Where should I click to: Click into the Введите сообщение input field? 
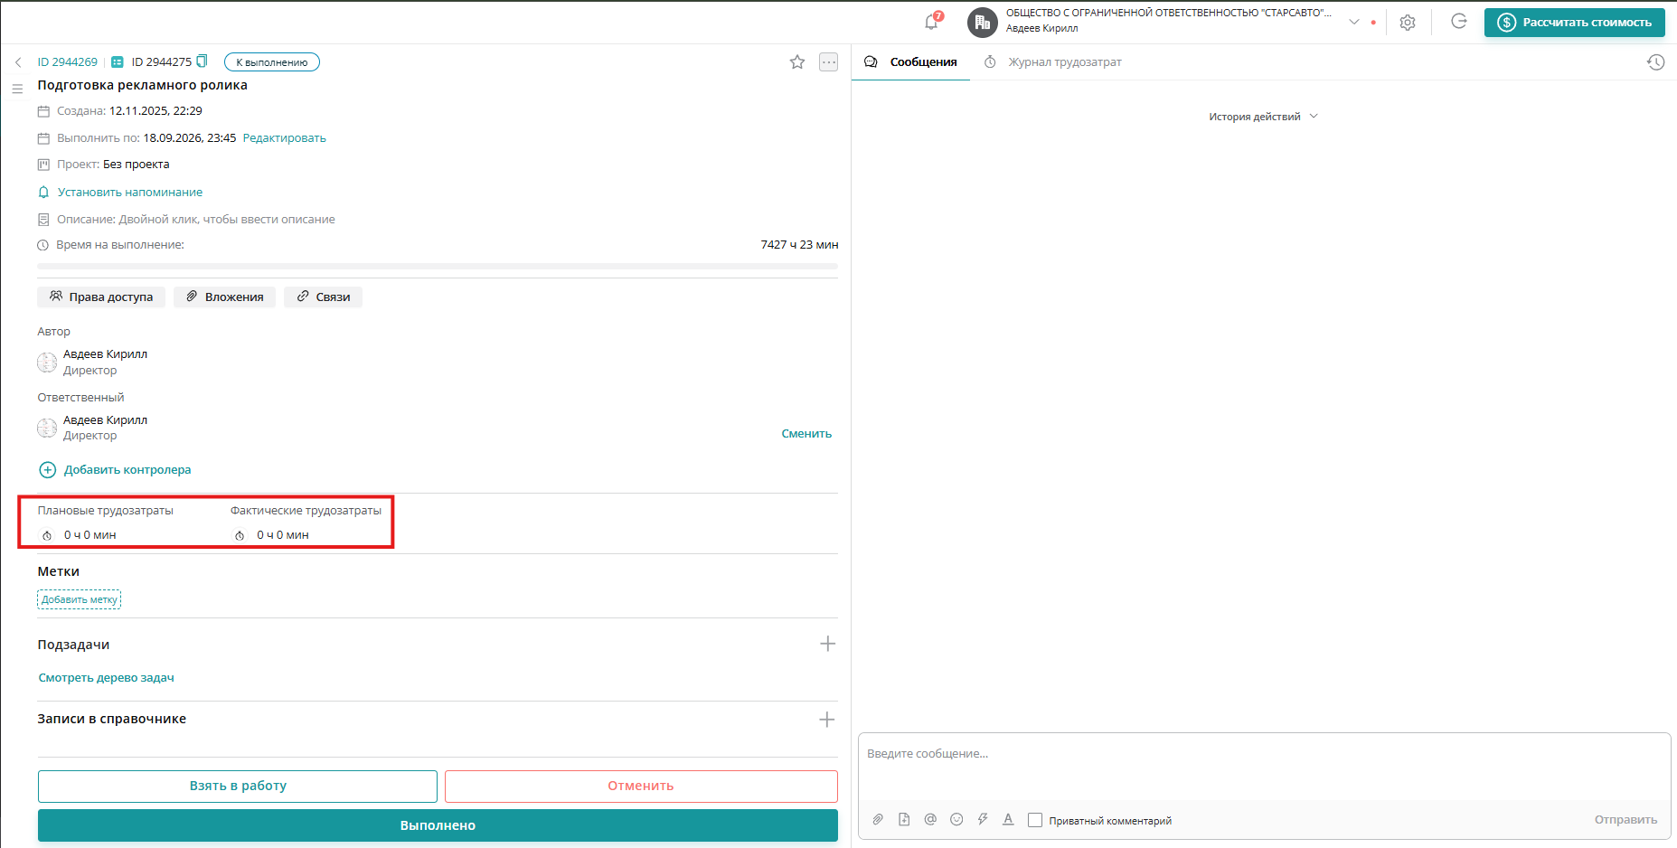[1264, 767]
